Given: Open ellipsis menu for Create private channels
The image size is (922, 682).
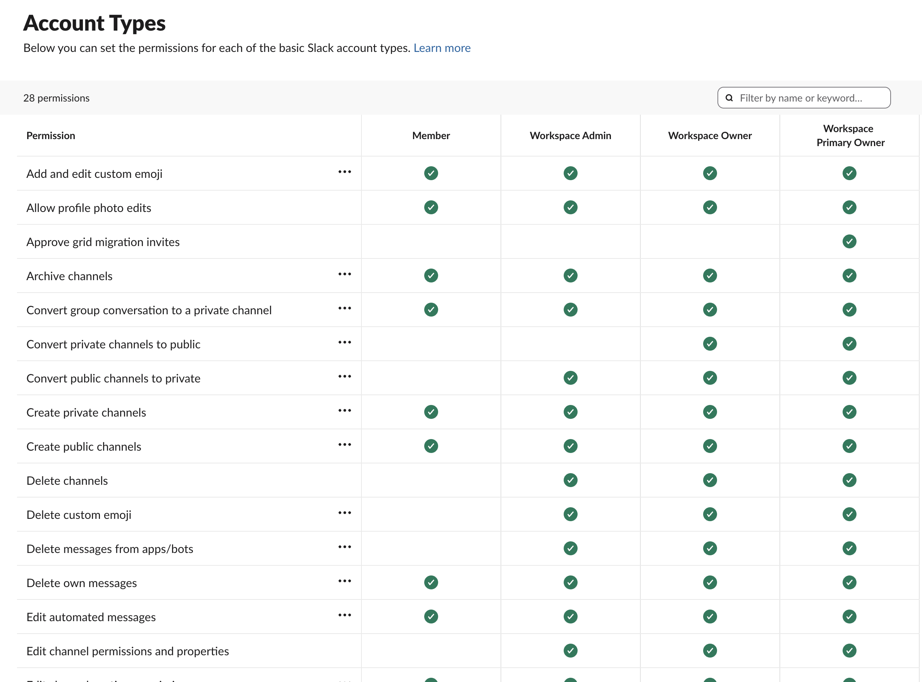Looking at the screenshot, I should [x=345, y=410].
